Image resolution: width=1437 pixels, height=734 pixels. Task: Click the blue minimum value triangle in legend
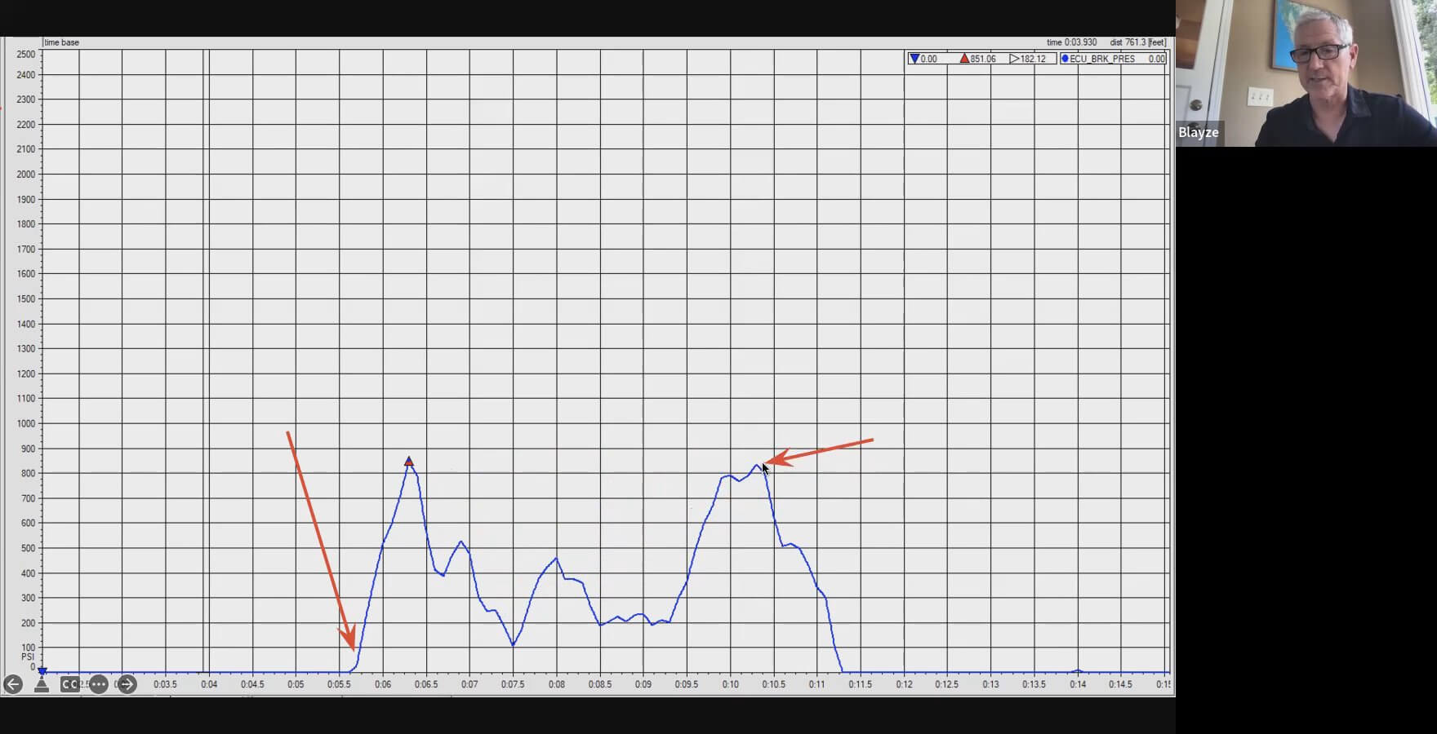click(x=914, y=59)
